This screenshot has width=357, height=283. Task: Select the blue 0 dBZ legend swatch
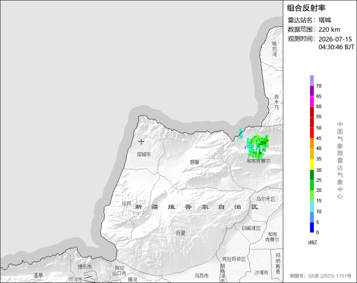pos(312,227)
